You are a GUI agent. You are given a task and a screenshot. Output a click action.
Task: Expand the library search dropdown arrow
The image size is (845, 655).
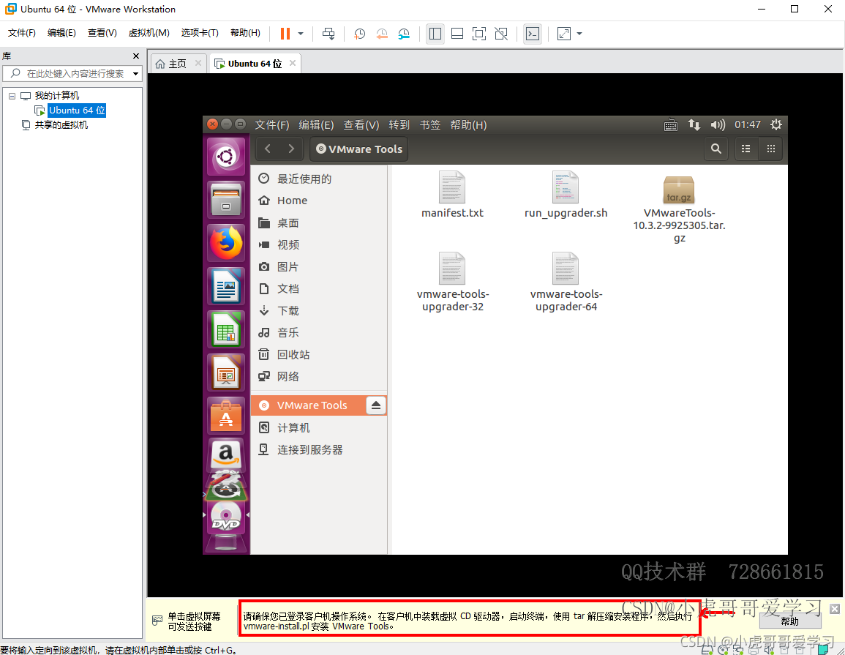coord(136,73)
